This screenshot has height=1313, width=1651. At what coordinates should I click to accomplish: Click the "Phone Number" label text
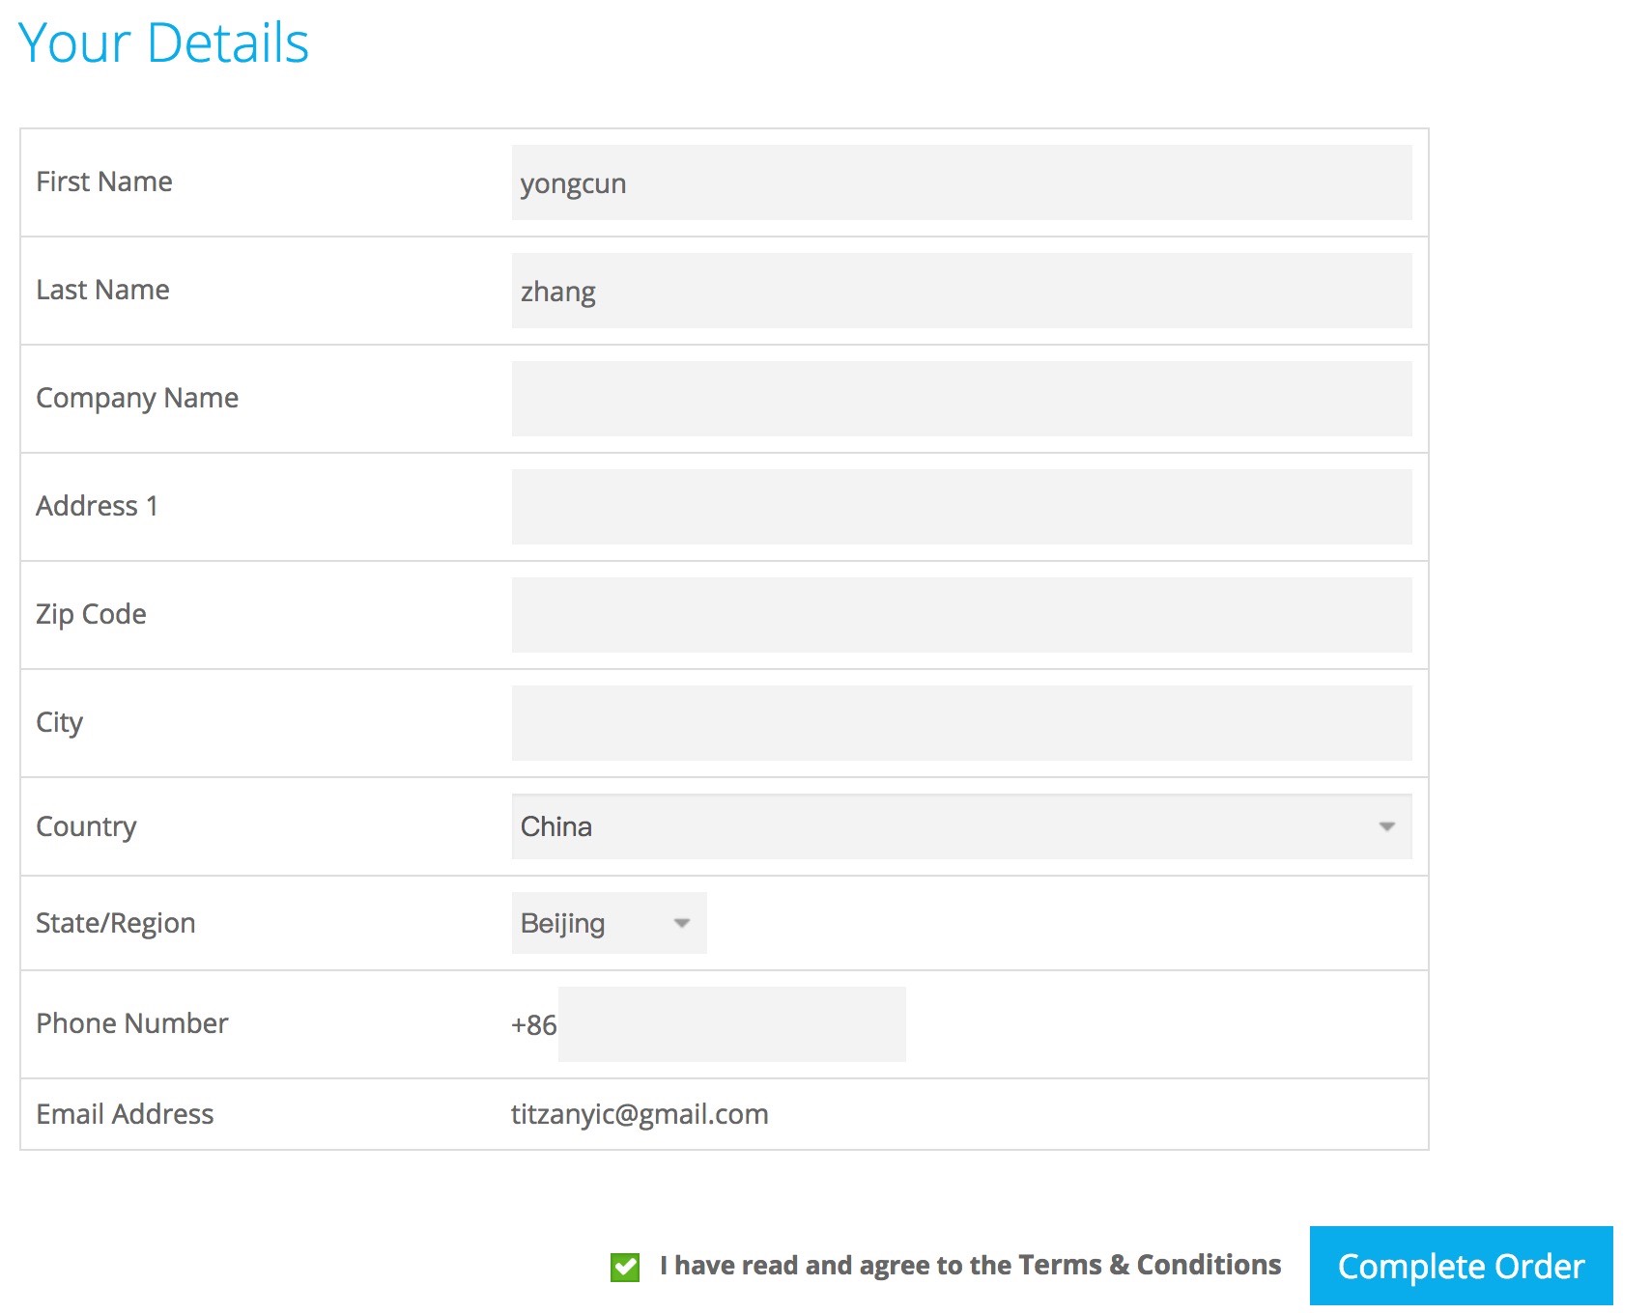pyautogui.click(x=131, y=1023)
